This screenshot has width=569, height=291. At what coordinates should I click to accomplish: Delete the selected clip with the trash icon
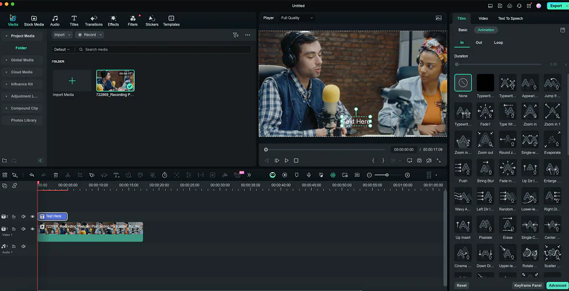pyautogui.click(x=56, y=175)
